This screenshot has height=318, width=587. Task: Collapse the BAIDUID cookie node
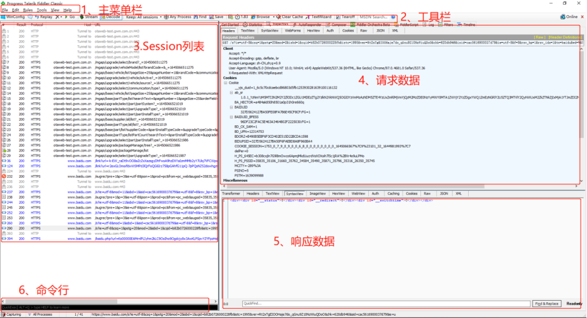tap(232, 107)
